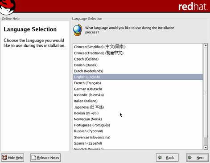Select German (Deutsch)
The height and width of the screenshot is (163, 210).
point(138,89)
